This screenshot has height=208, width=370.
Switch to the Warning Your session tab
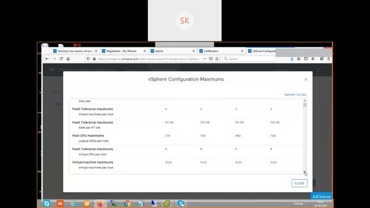point(75,51)
